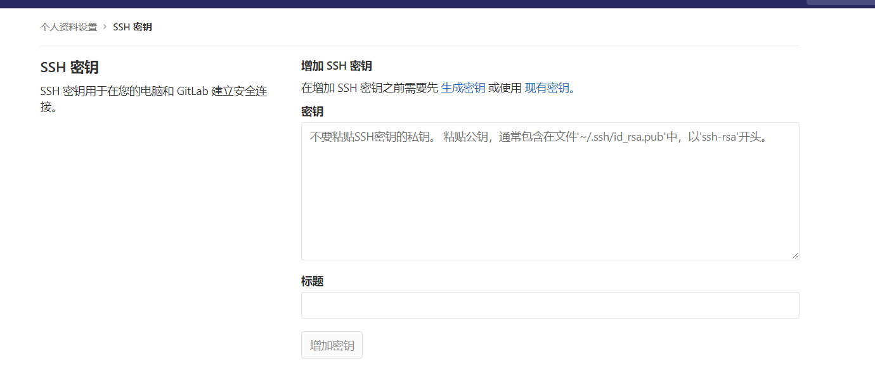
Task: Click the 在增加 SSH 密钥之前需要先 instruction text
Action: pyautogui.click(x=370, y=88)
